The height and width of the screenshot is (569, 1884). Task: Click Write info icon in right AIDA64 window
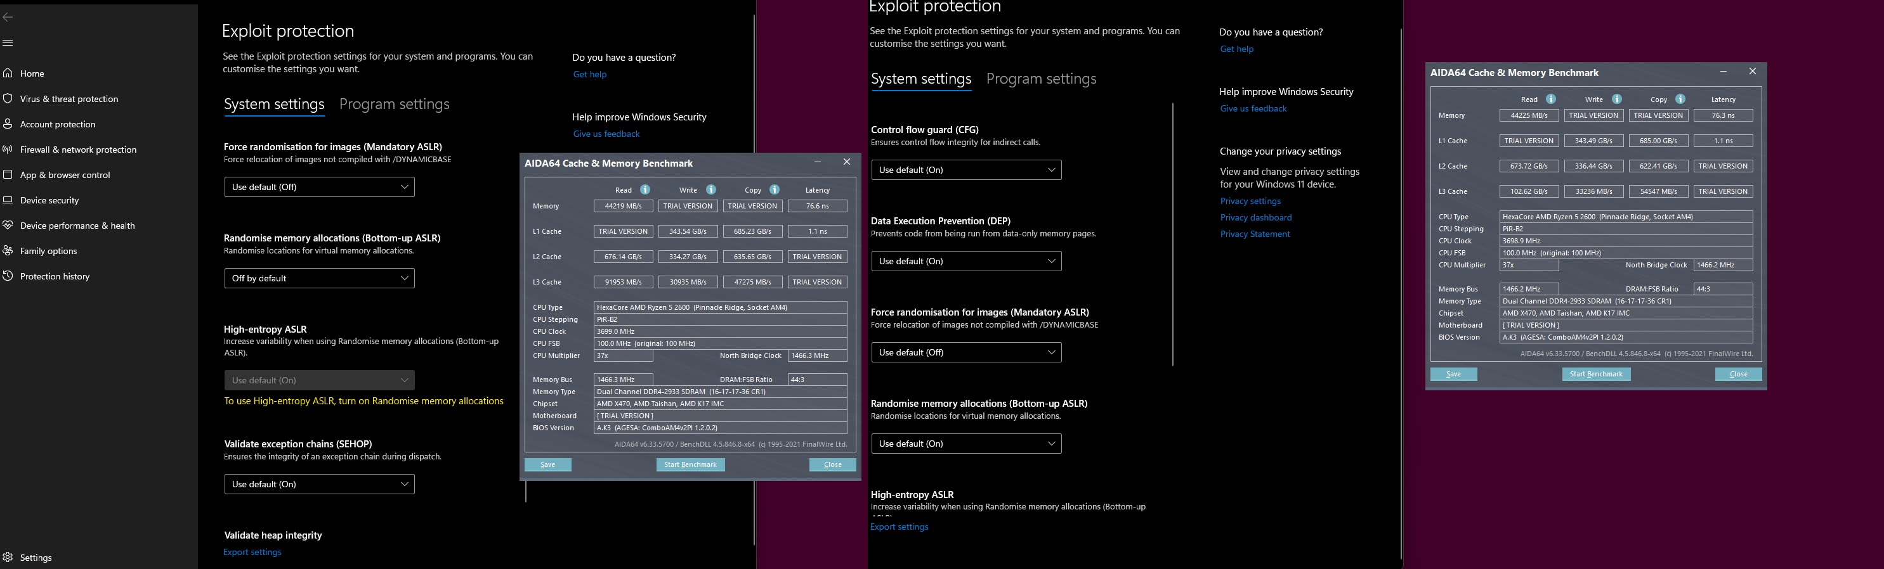(1617, 99)
